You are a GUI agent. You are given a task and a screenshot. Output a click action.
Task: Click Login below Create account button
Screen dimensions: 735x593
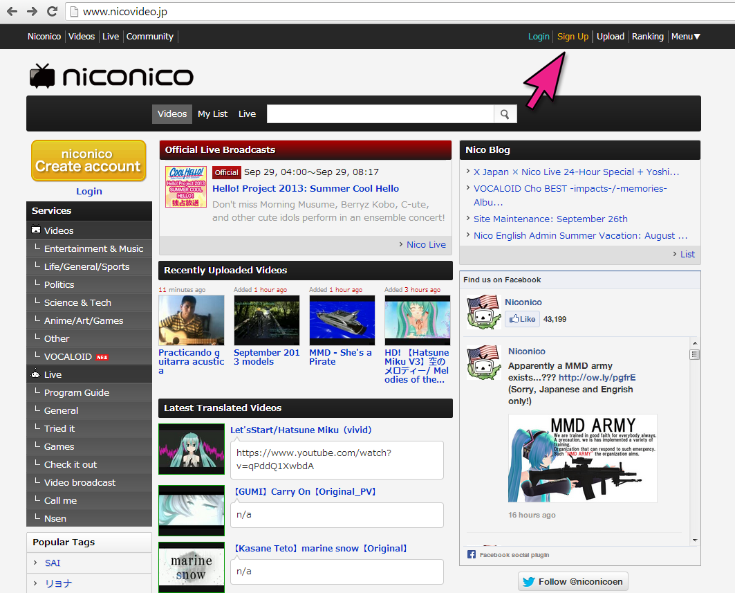[x=89, y=192]
